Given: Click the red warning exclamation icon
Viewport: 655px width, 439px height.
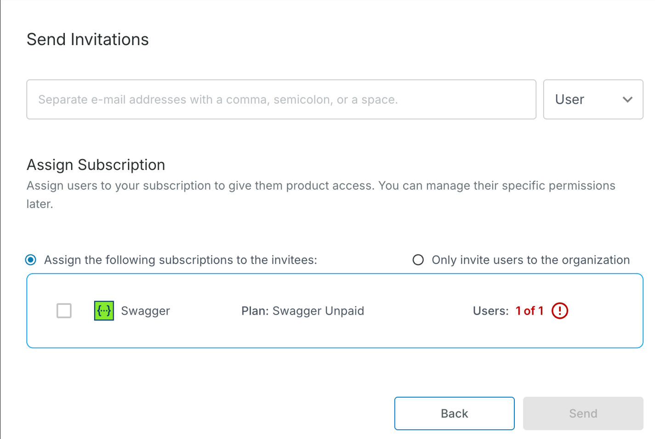Looking at the screenshot, I should [x=560, y=311].
